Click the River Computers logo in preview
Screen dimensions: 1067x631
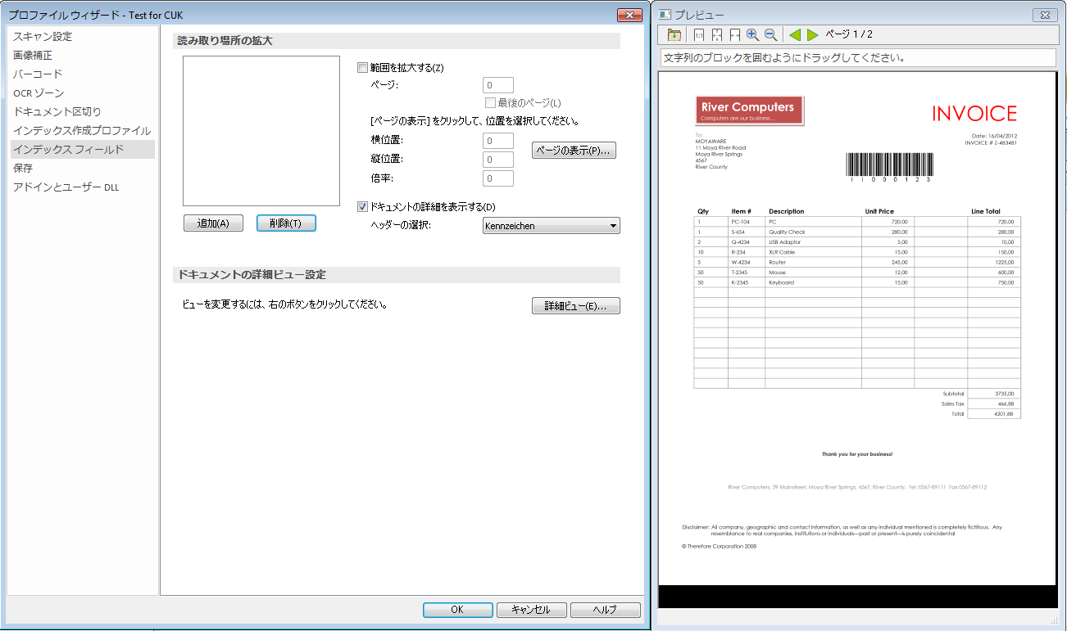tap(750, 110)
